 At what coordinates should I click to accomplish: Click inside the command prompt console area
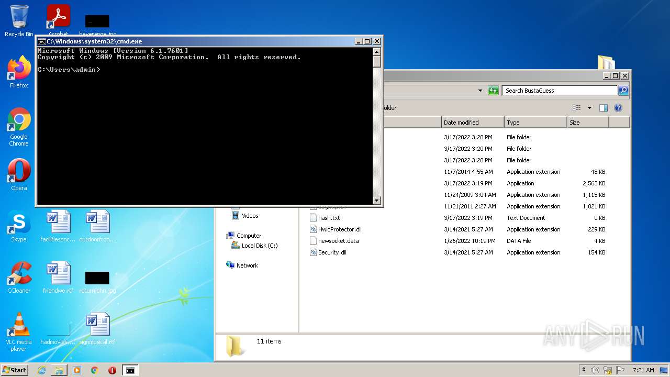[x=205, y=126]
